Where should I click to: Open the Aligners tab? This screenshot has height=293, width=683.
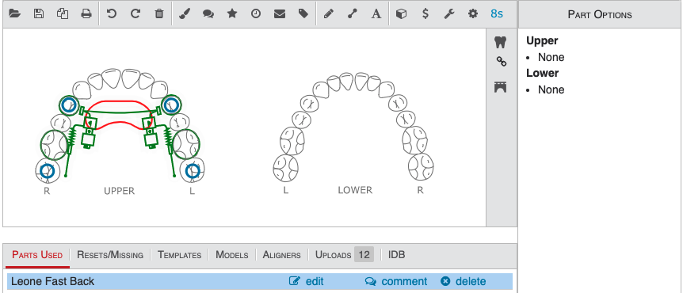[282, 255]
